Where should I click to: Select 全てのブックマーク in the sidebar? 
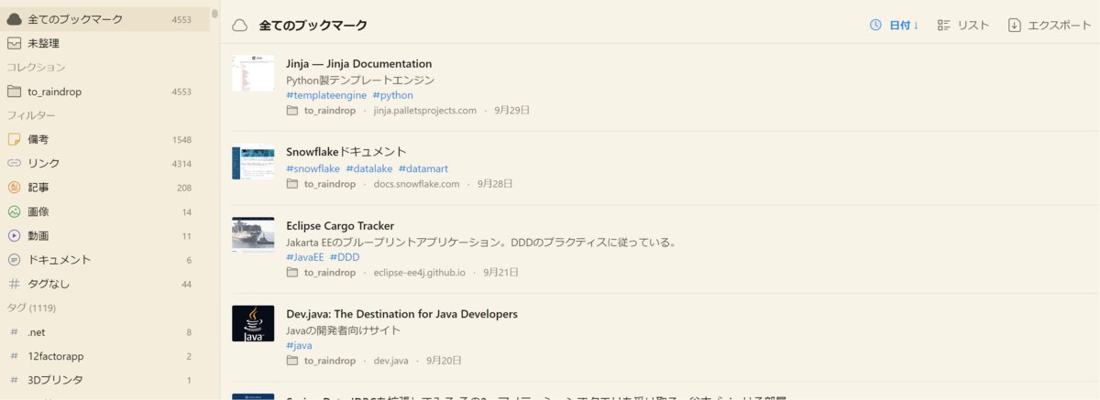point(105,18)
